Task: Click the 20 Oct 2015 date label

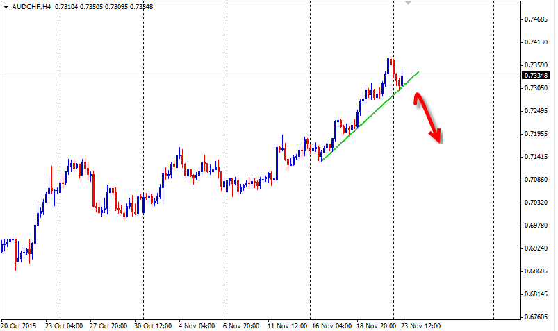Action: point(19,325)
